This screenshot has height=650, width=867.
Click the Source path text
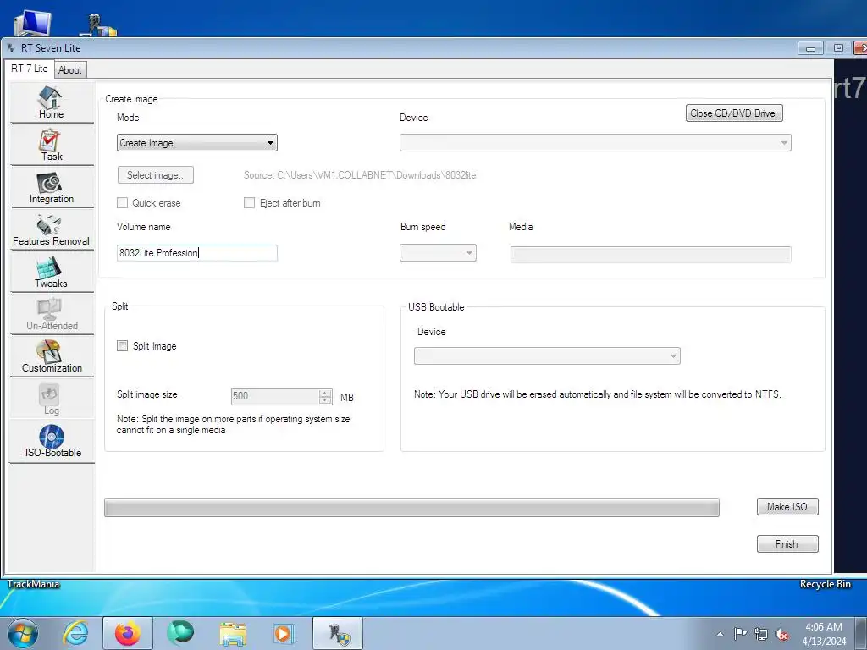(x=359, y=175)
